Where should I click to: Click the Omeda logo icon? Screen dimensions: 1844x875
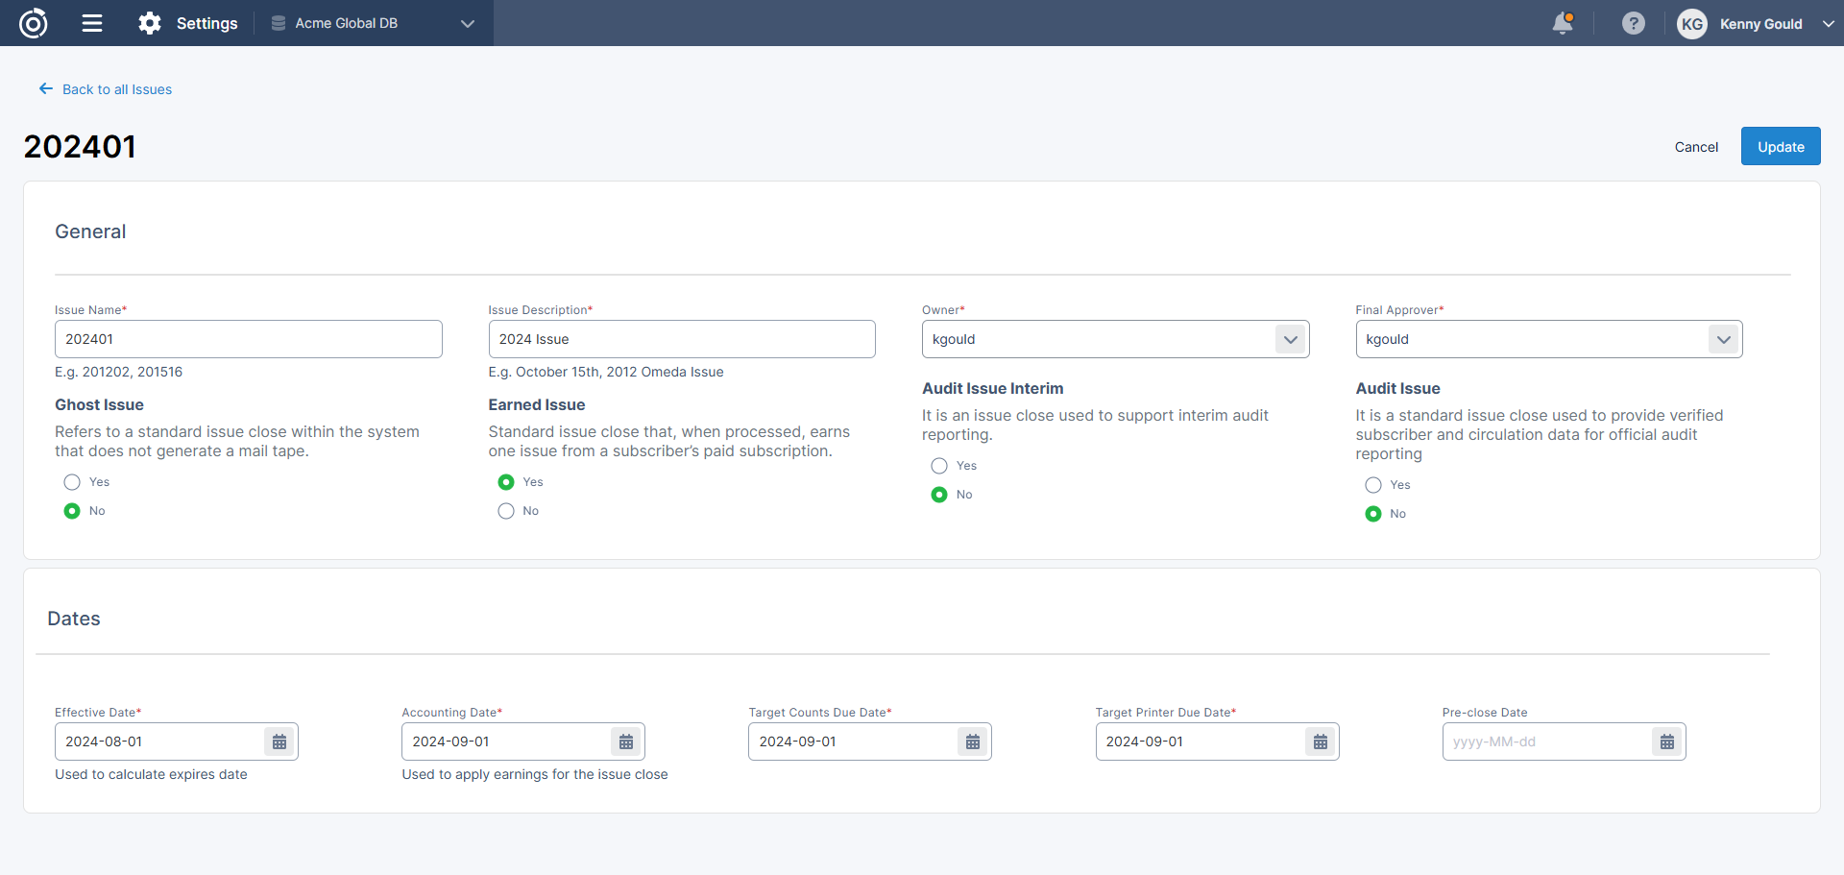pos(34,23)
